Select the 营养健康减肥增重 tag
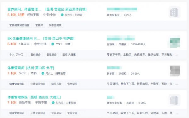Image resolution: width=189 pixels, height=118 pixels. click(20, 25)
